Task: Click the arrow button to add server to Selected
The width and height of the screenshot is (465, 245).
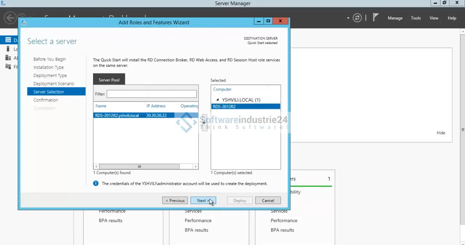Action: point(204,123)
